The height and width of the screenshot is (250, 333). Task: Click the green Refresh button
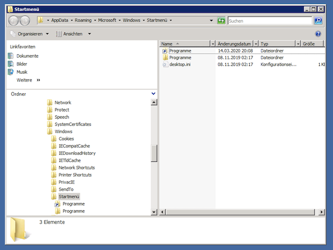click(221, 21)
